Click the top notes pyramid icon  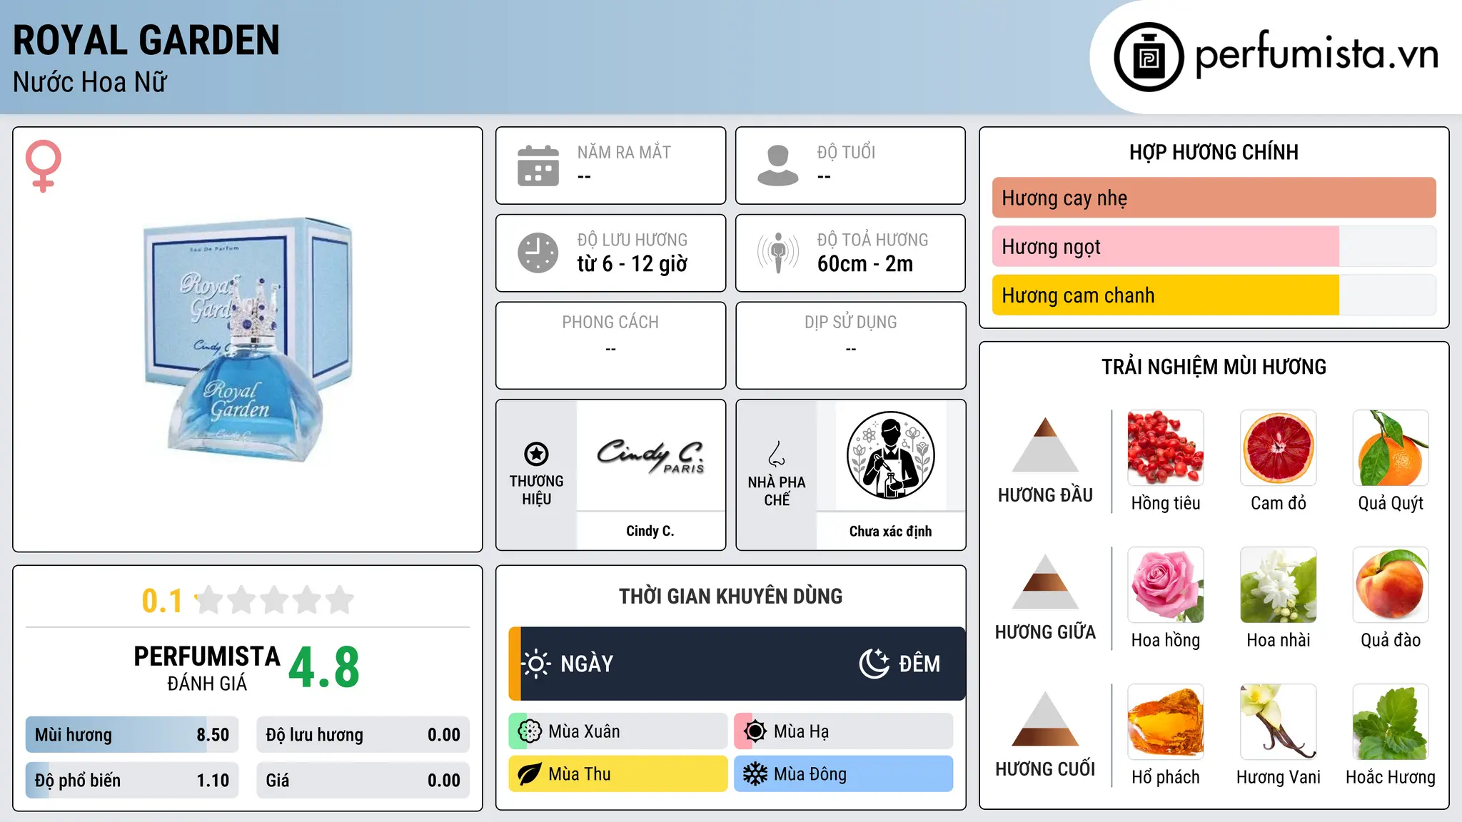1045,445
